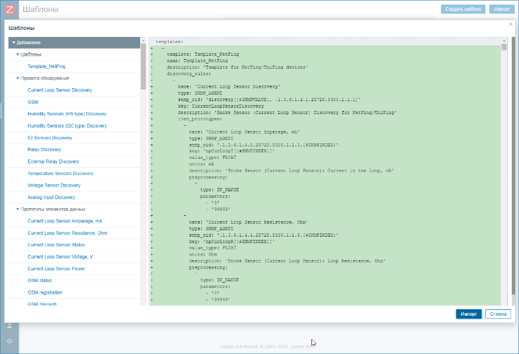Click the header Импорт button
Image resolution: width=519 pixels, height=354 pixels.
[x=501, y=9]
